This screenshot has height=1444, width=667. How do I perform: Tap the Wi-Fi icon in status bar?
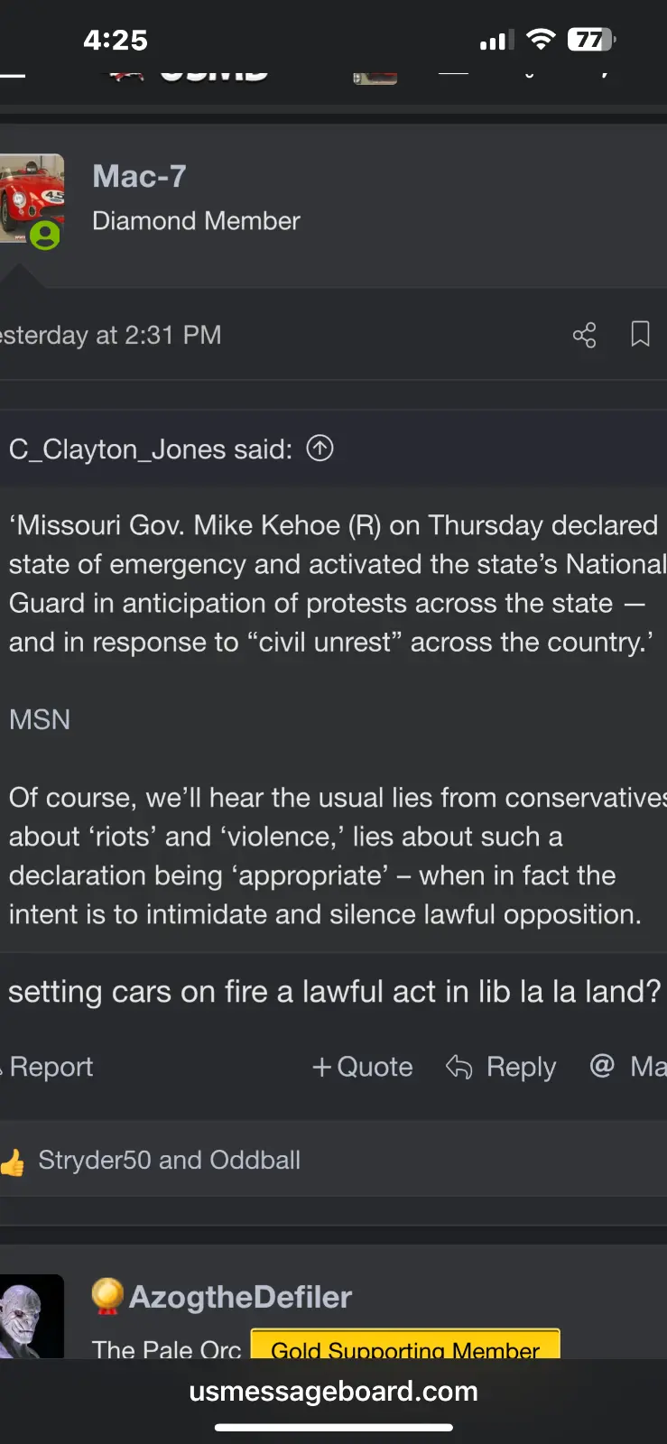point(540,40)
